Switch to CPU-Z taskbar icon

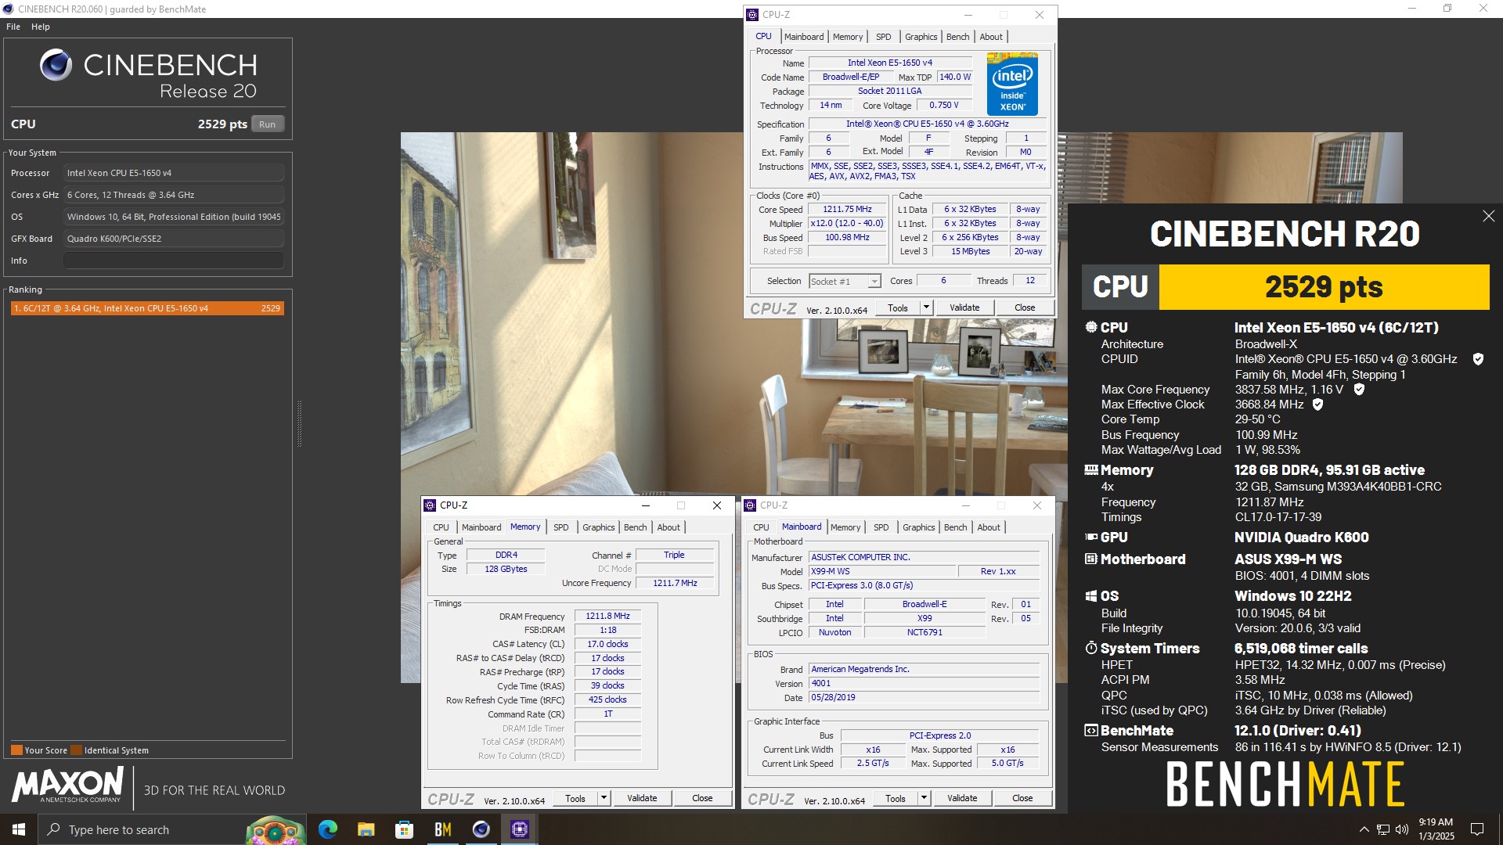pos(519,829)
